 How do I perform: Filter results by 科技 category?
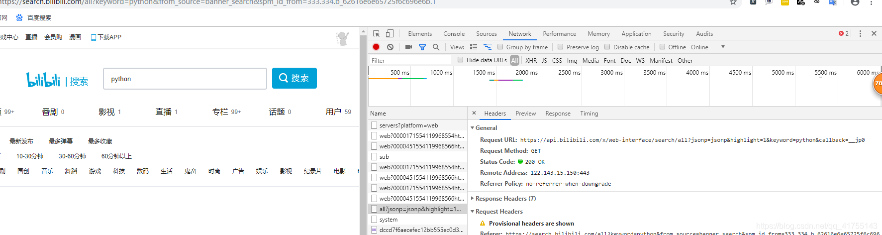coord(119,171)
